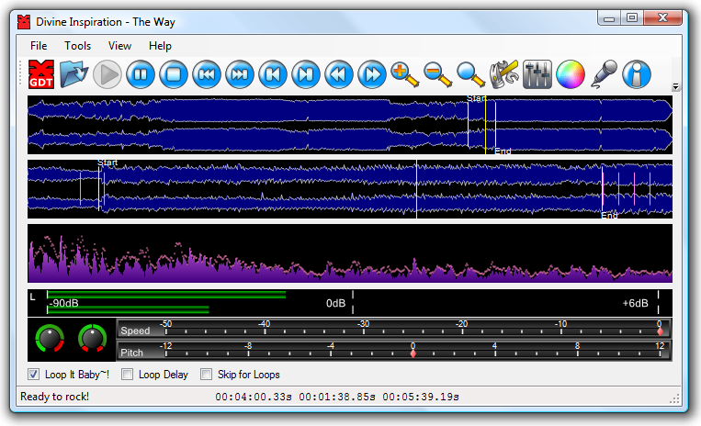This screenshot has height=426, width=701.
Task: Click the +6dB label on meter
Action: (x=635, y=303)
